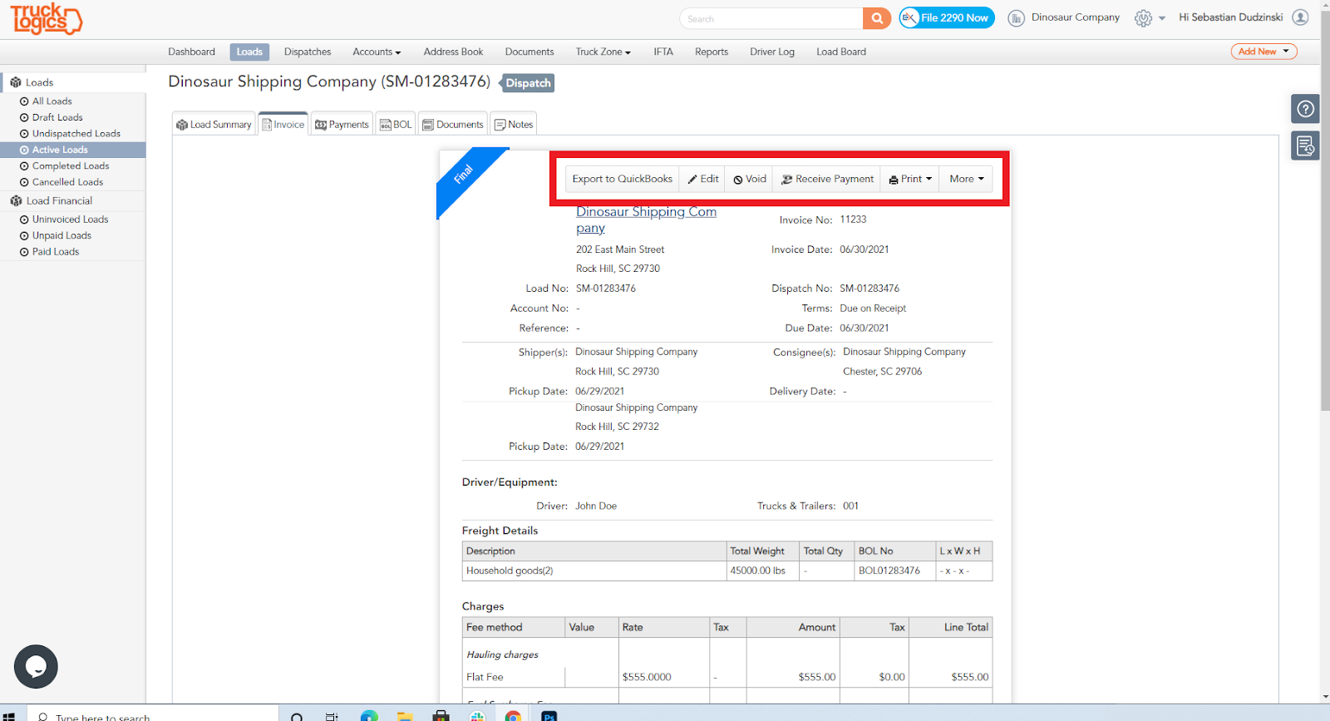Switch to the Documents tab of the load
Screen dimensions: 1330x721
click(x=453, y=124)
